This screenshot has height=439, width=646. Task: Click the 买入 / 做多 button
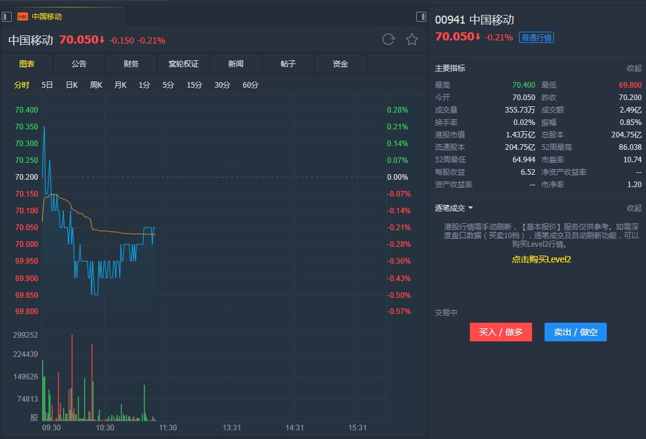point(501,332)
